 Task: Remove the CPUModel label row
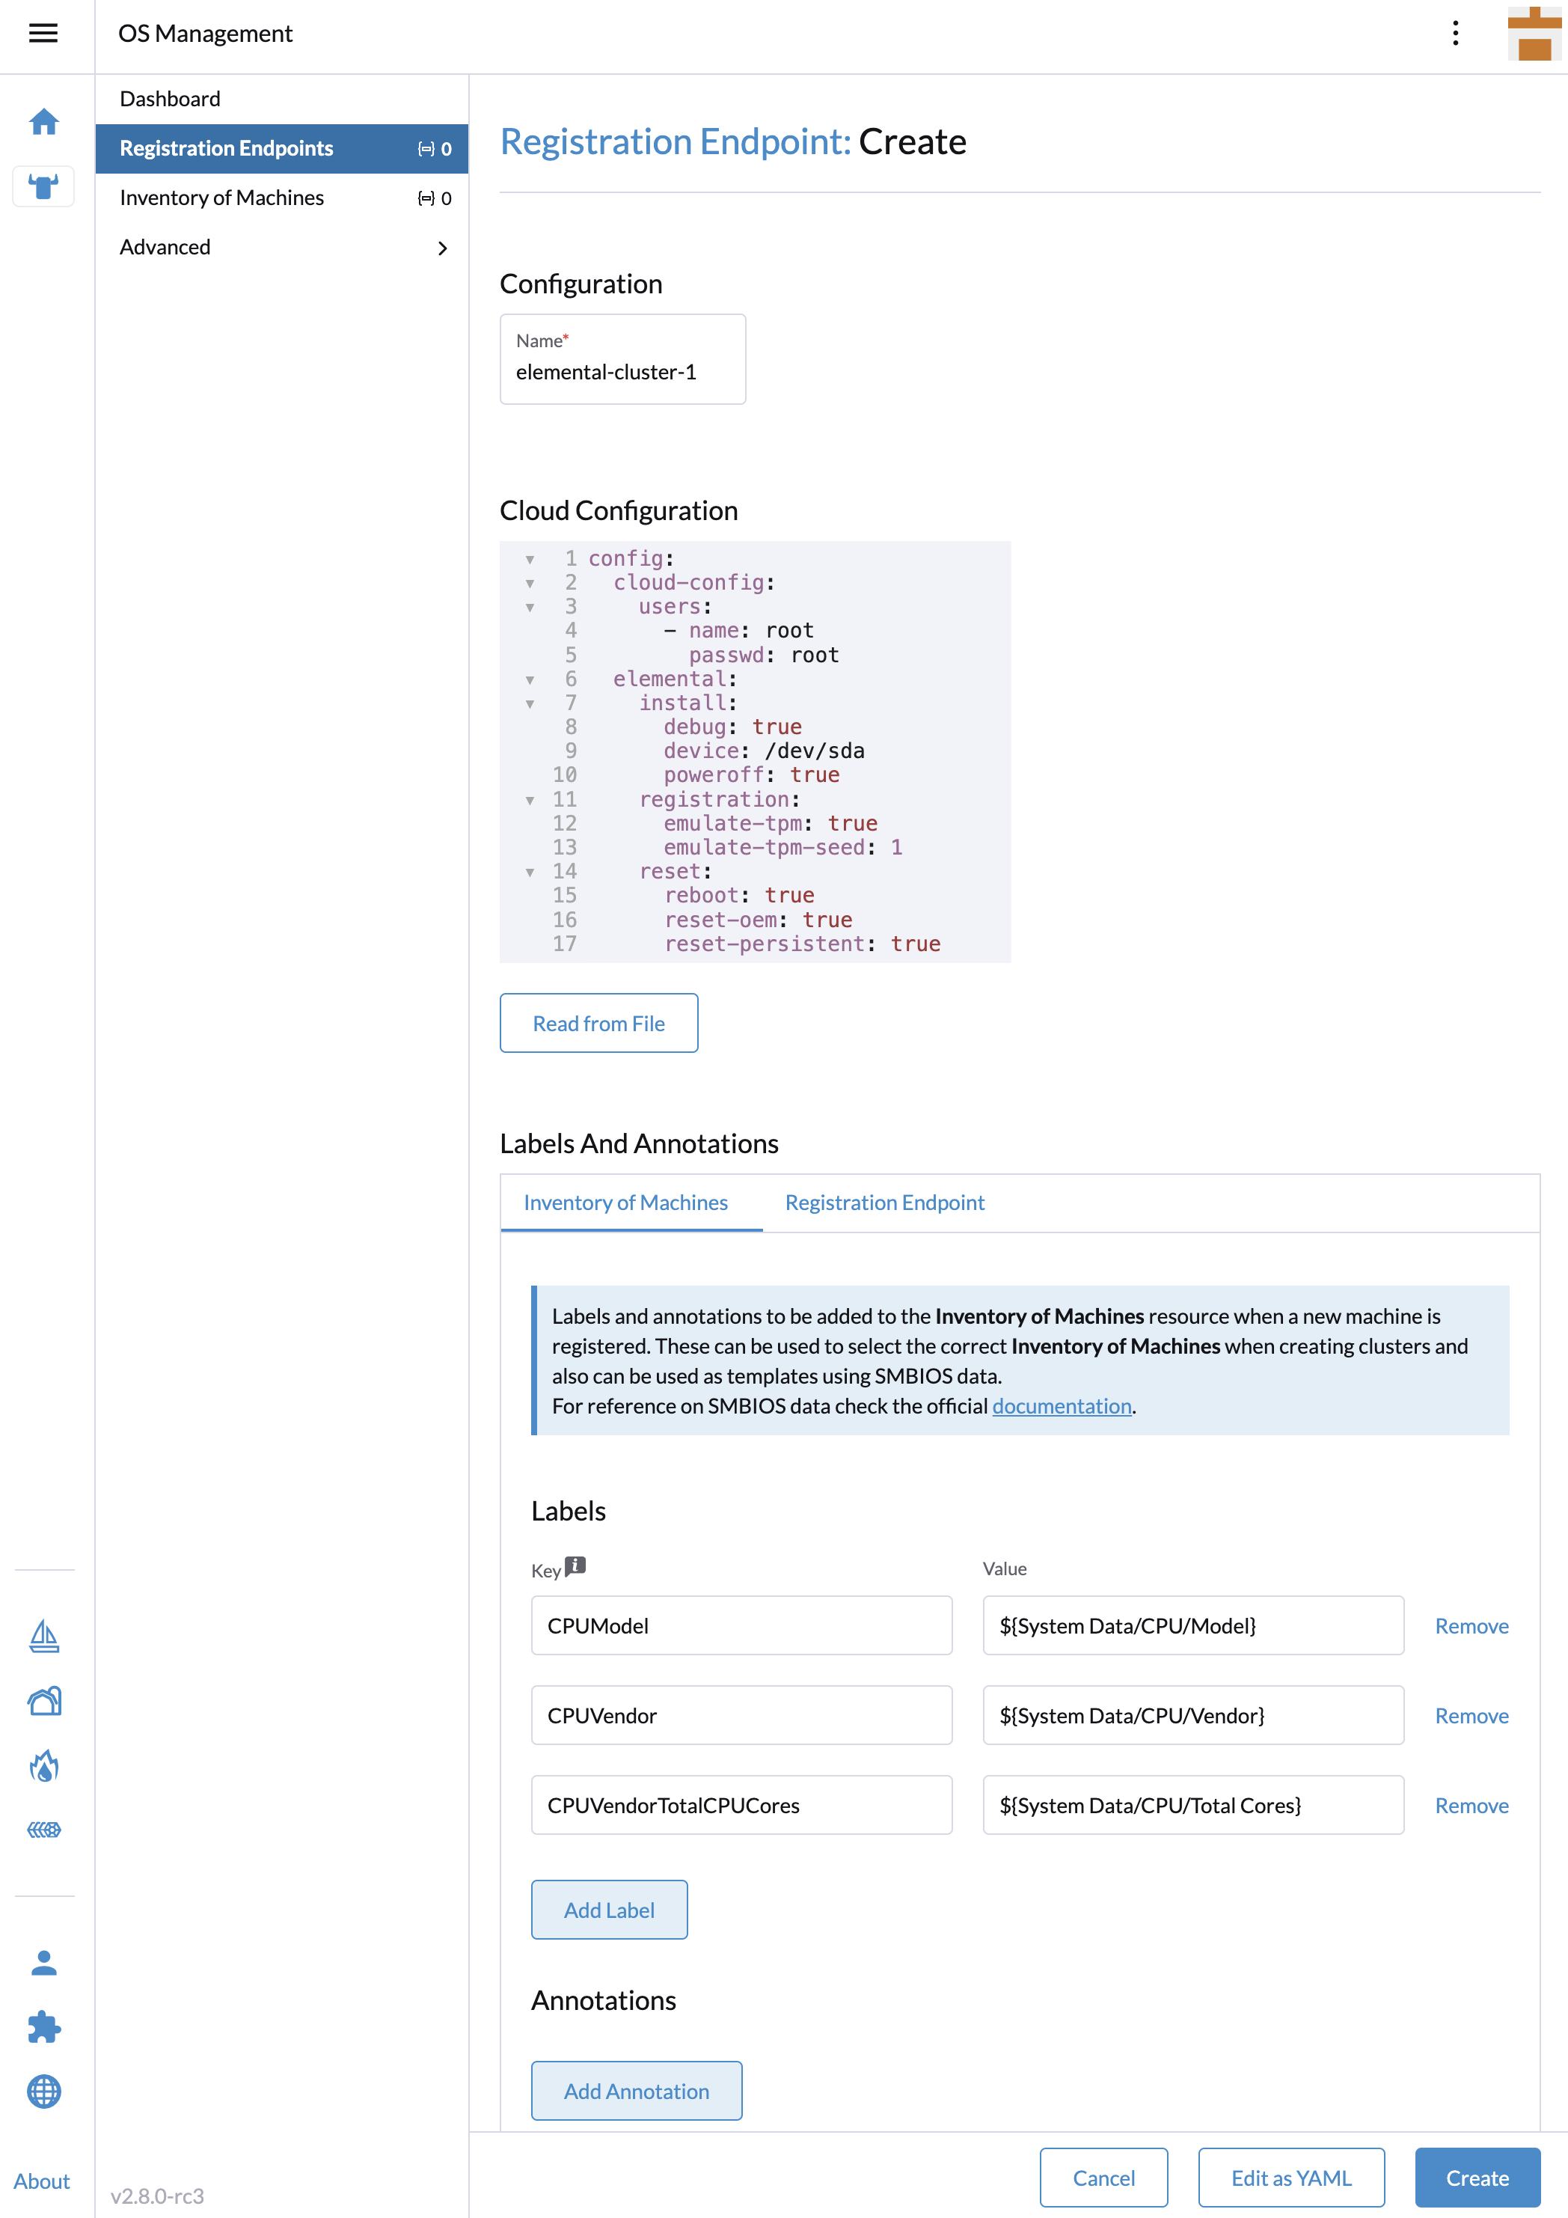(x=1471, y=1626)
